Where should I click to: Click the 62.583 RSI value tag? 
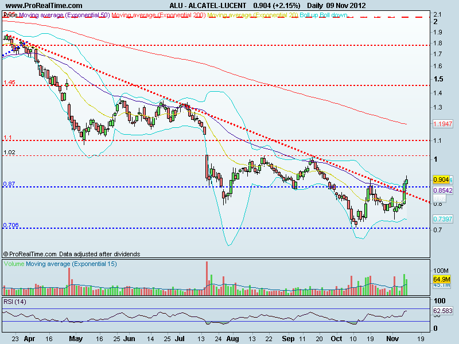[x=442, y=310]
